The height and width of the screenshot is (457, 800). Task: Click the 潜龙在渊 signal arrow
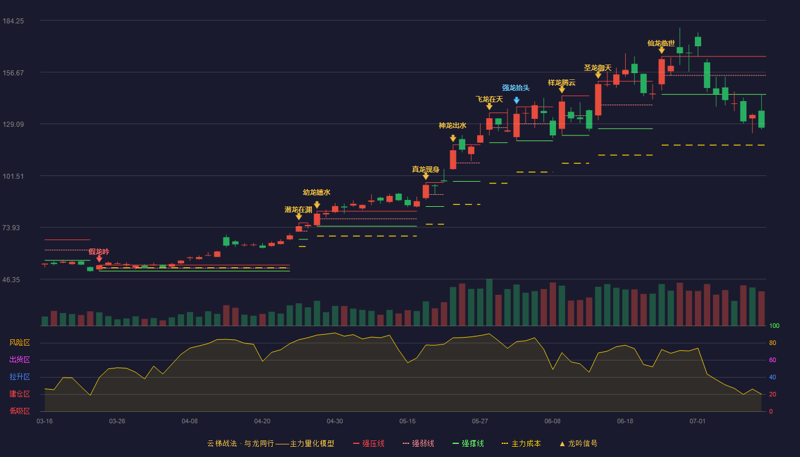[299, 217]
